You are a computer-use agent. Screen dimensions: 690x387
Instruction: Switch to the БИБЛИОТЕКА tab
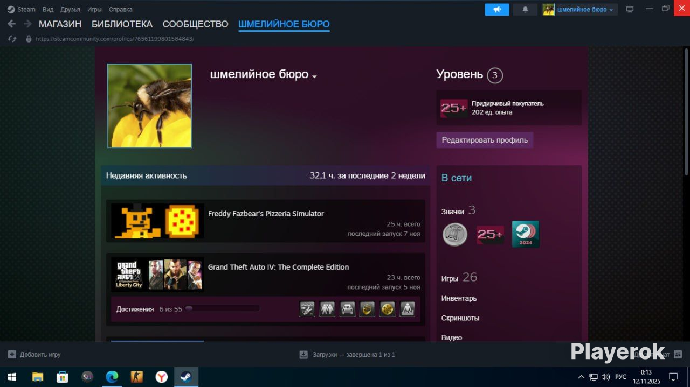pyautogui.click(x=122, y=24)
